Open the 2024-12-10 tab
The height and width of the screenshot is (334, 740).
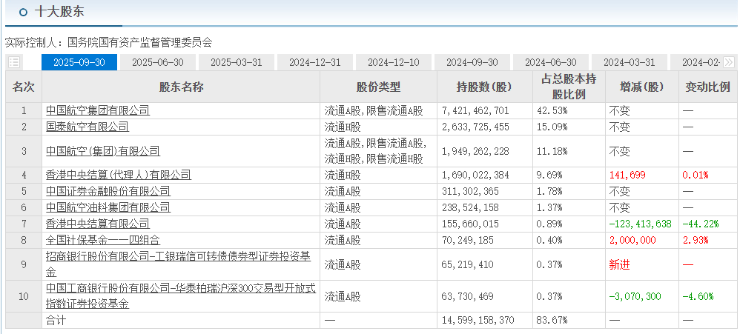coord(394,62)
